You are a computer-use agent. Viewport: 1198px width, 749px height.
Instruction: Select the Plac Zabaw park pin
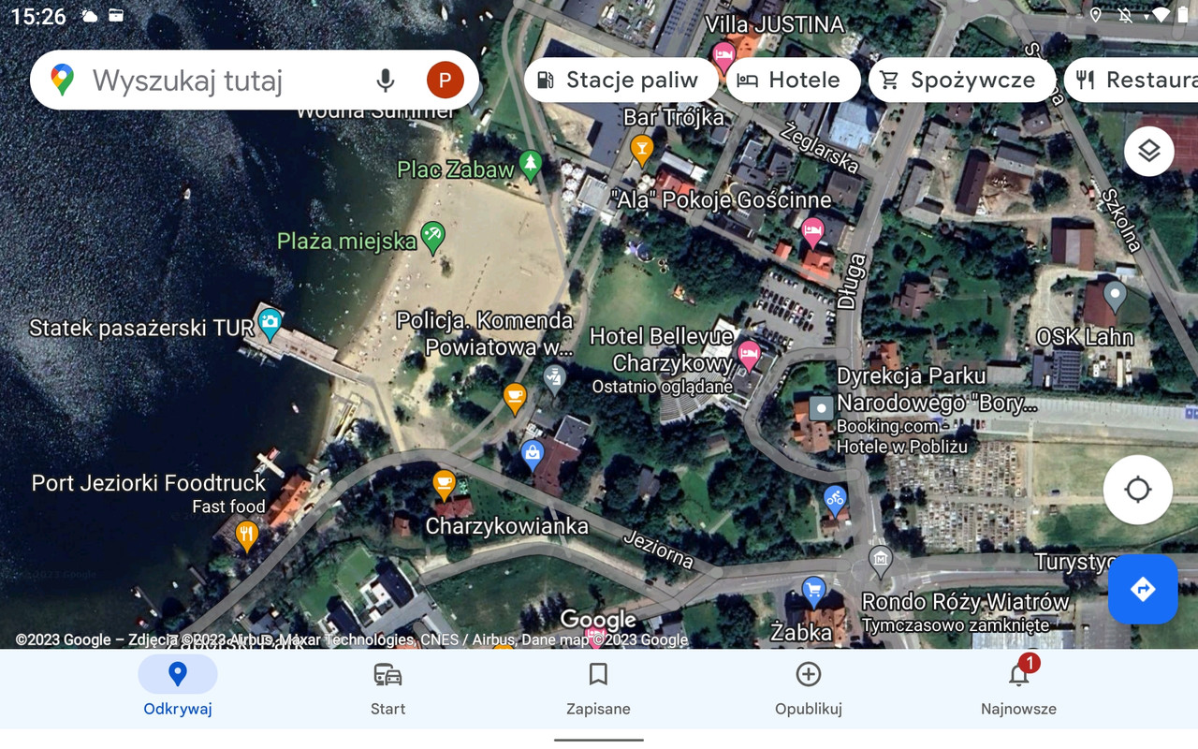[x=531, y=166]
